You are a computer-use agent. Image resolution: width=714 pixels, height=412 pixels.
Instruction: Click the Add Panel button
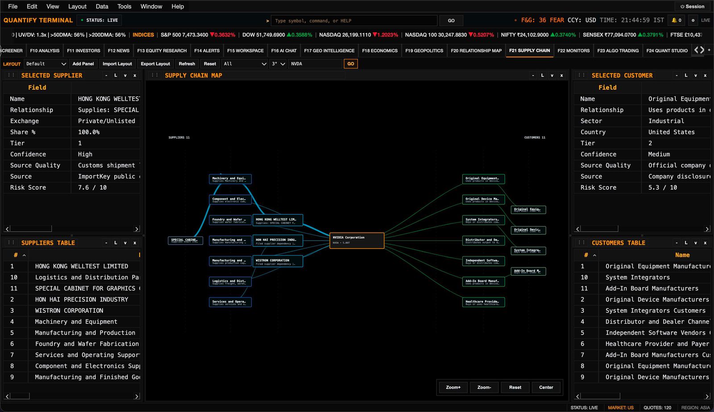pyautogui.click(x=83, y=64)
